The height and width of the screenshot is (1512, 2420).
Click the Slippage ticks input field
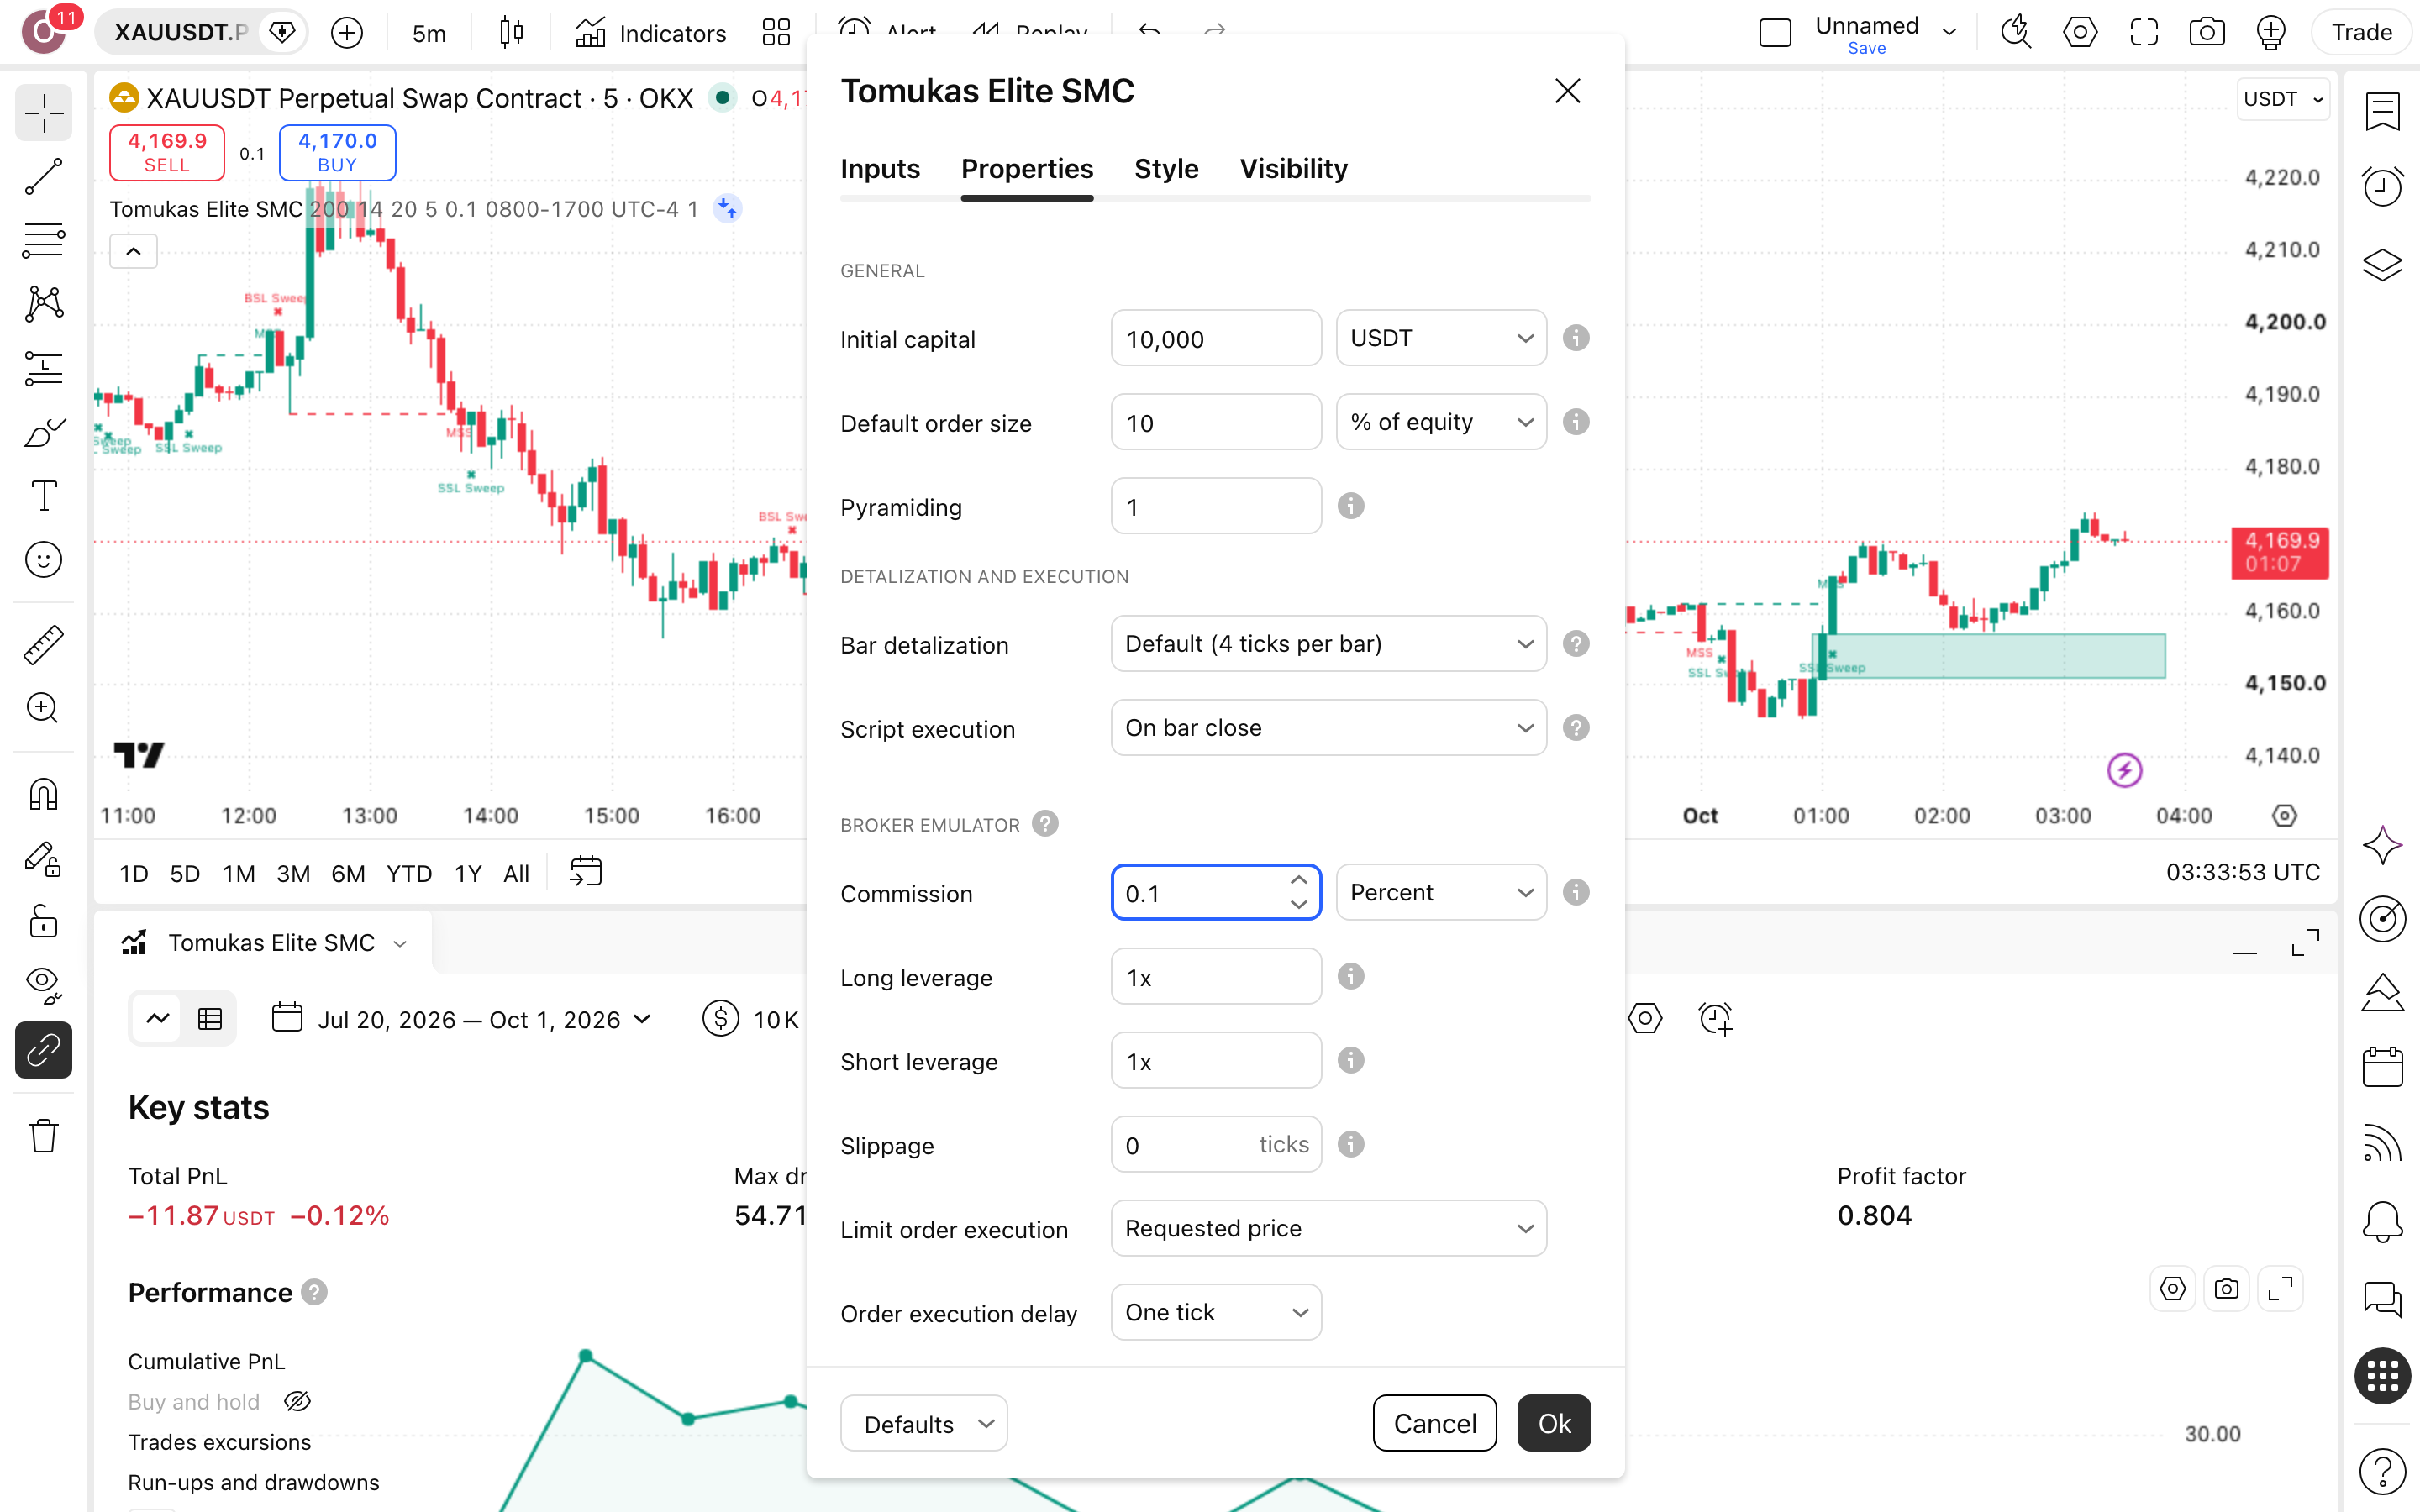coord(1216,1144)
